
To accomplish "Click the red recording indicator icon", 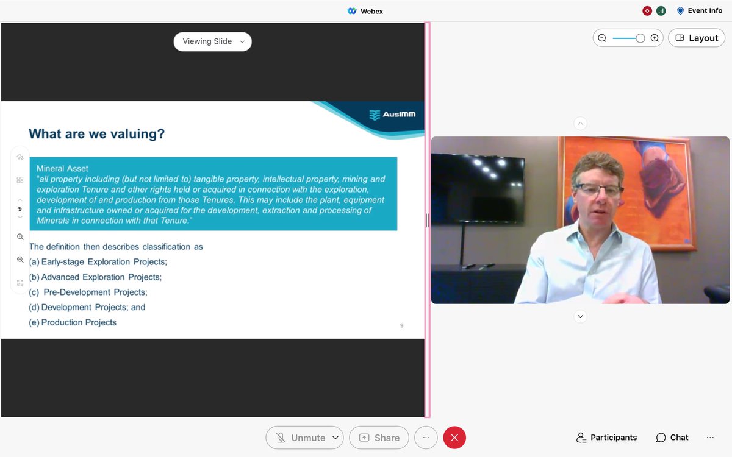I will [647, 11].
